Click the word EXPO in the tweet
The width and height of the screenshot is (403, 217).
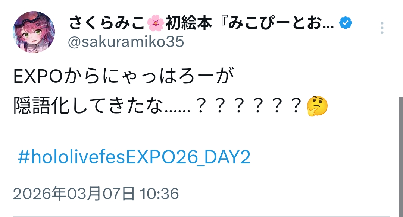coord(38,76)
